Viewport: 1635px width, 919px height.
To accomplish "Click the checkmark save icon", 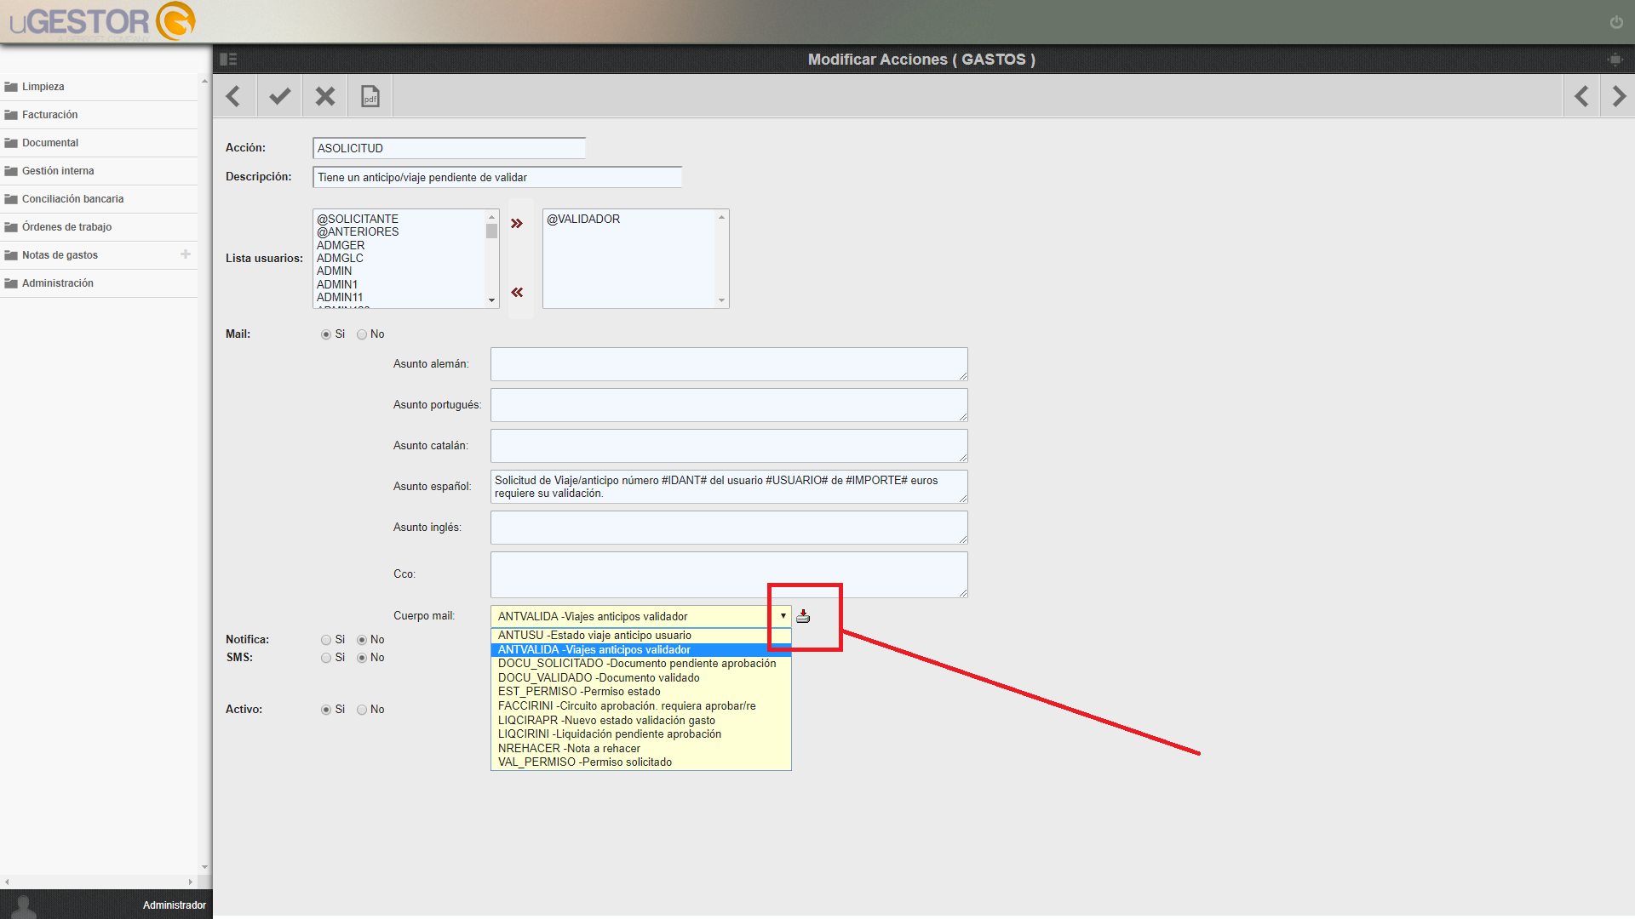I will (x=279, y=96).
